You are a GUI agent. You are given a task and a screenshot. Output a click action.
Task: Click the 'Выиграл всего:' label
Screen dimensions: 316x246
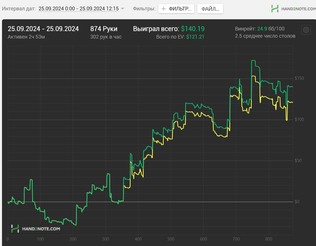tap(156, 29)
